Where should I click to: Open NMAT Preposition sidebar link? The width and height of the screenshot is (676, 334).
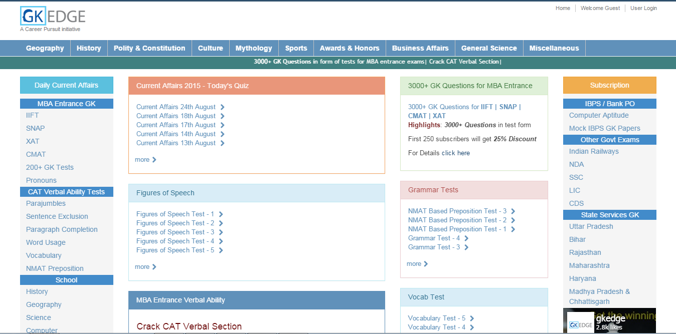pyautogui.click(x=55, y=268)
